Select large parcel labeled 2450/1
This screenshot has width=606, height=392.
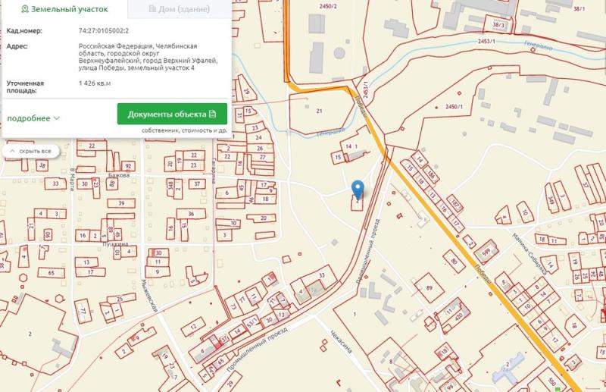coord(453,106)
